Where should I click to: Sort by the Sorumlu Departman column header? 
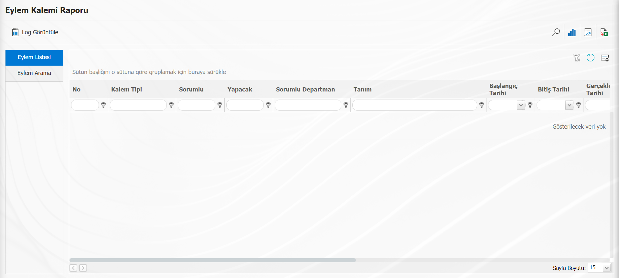tap(305, 90)
